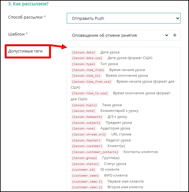This screenshot has width=189, height=192.
Task: Select the {lesson.status} tag
Action: (85, 164)
